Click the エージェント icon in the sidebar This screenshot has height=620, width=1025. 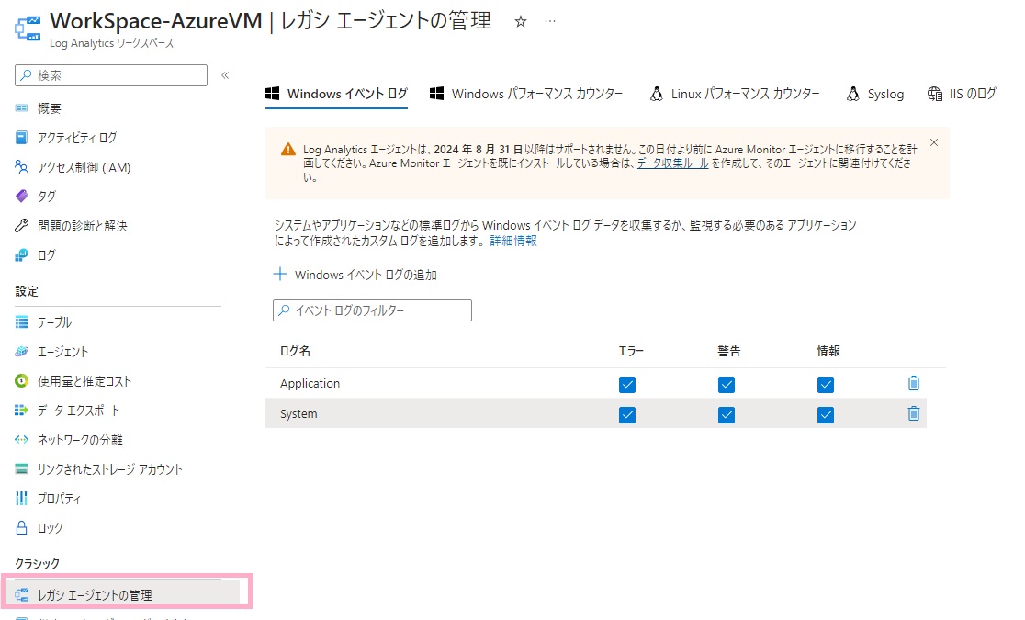point(21,352)
